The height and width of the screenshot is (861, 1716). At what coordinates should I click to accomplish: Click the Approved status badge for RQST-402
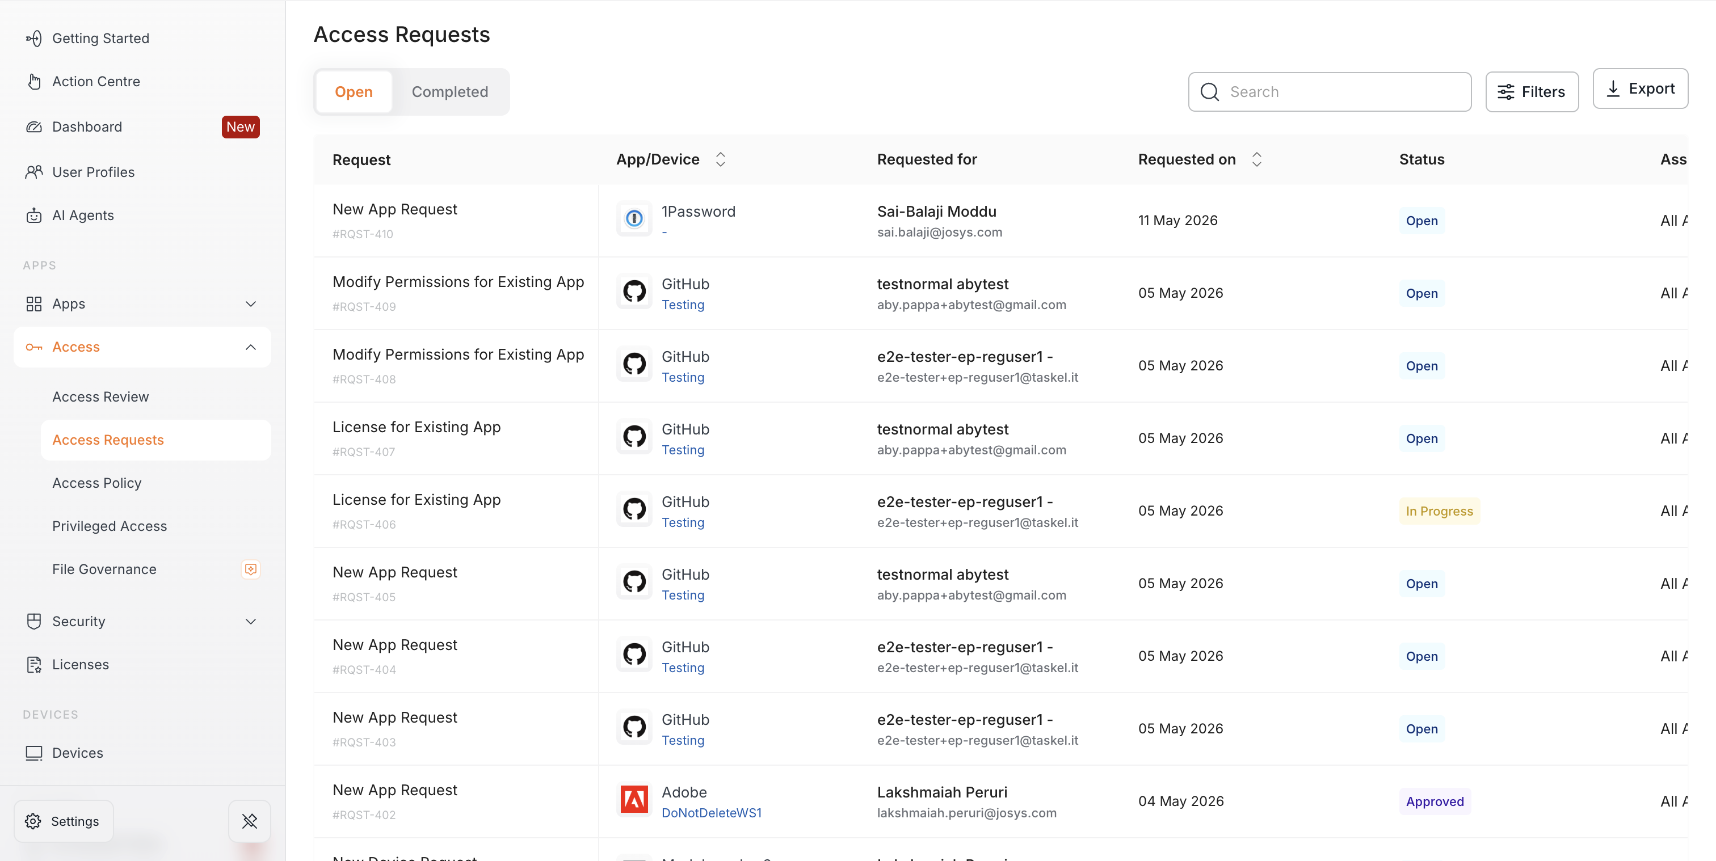click(x=1434, y=802)
